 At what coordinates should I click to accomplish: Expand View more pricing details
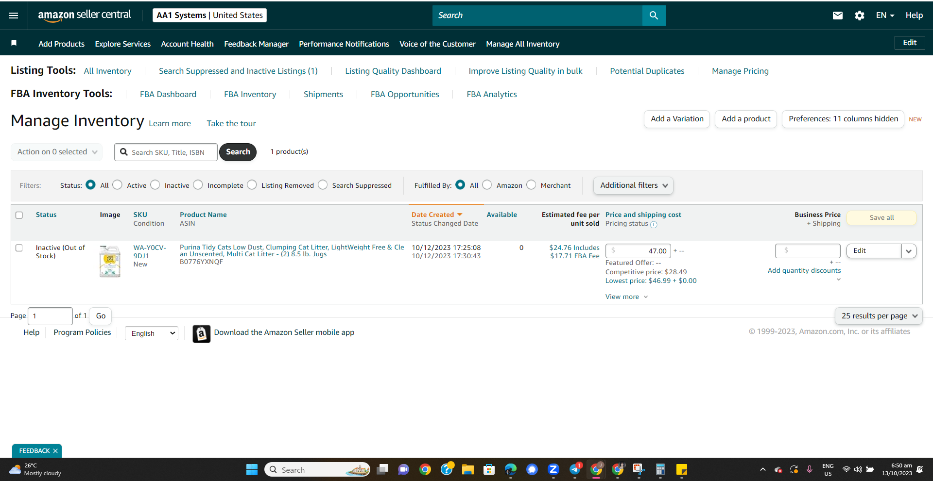tap(626, 297)
